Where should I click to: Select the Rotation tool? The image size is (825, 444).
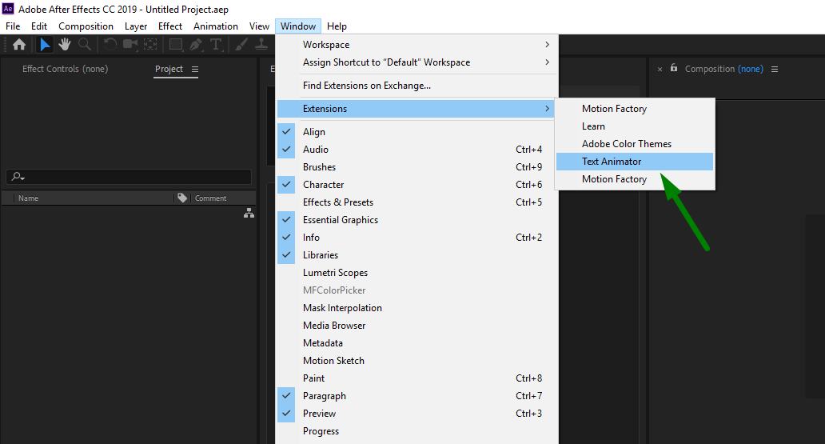click(x=110, y=45)
